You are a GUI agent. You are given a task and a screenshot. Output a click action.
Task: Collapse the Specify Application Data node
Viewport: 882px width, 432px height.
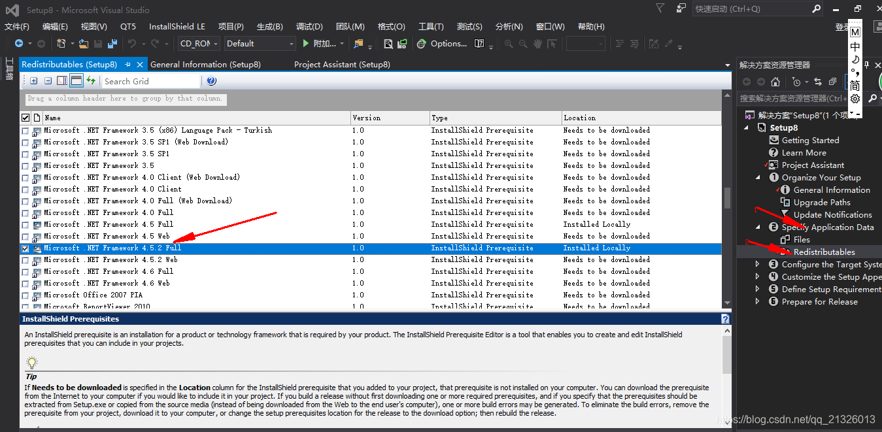tap(758, 227)
